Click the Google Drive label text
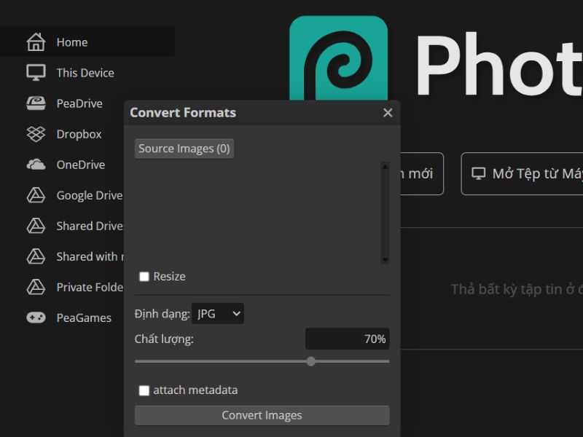This screenshot has height=437, width=583. point(90,195)
